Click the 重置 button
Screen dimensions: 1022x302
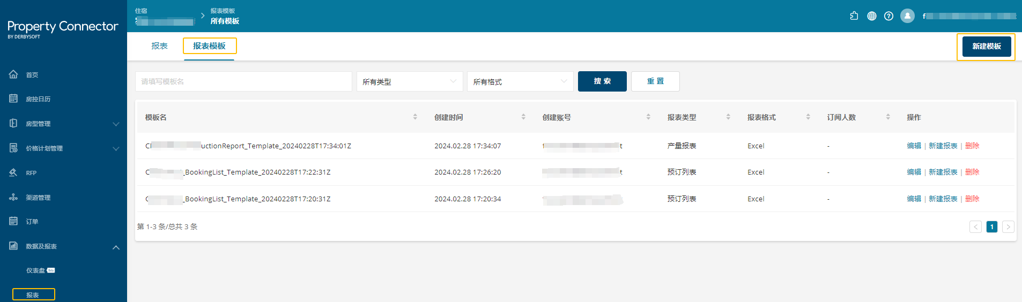(655, 81)
